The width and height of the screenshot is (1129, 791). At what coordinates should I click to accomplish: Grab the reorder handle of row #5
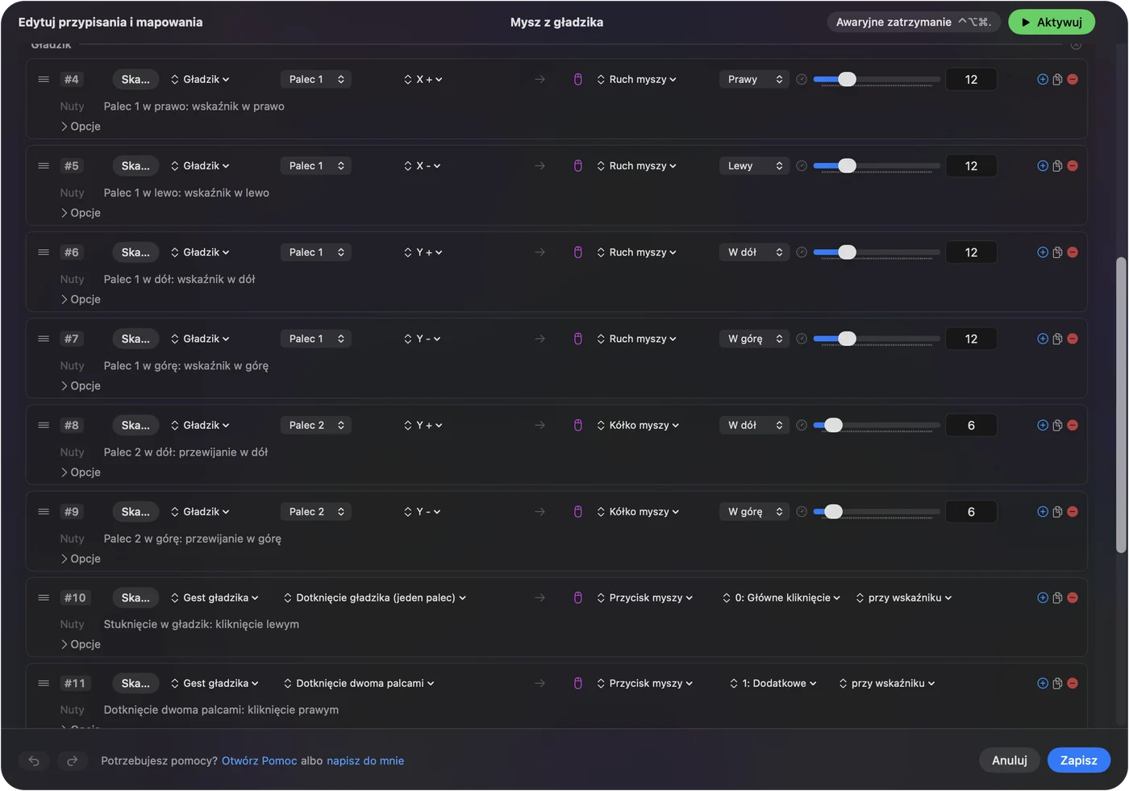44,165
